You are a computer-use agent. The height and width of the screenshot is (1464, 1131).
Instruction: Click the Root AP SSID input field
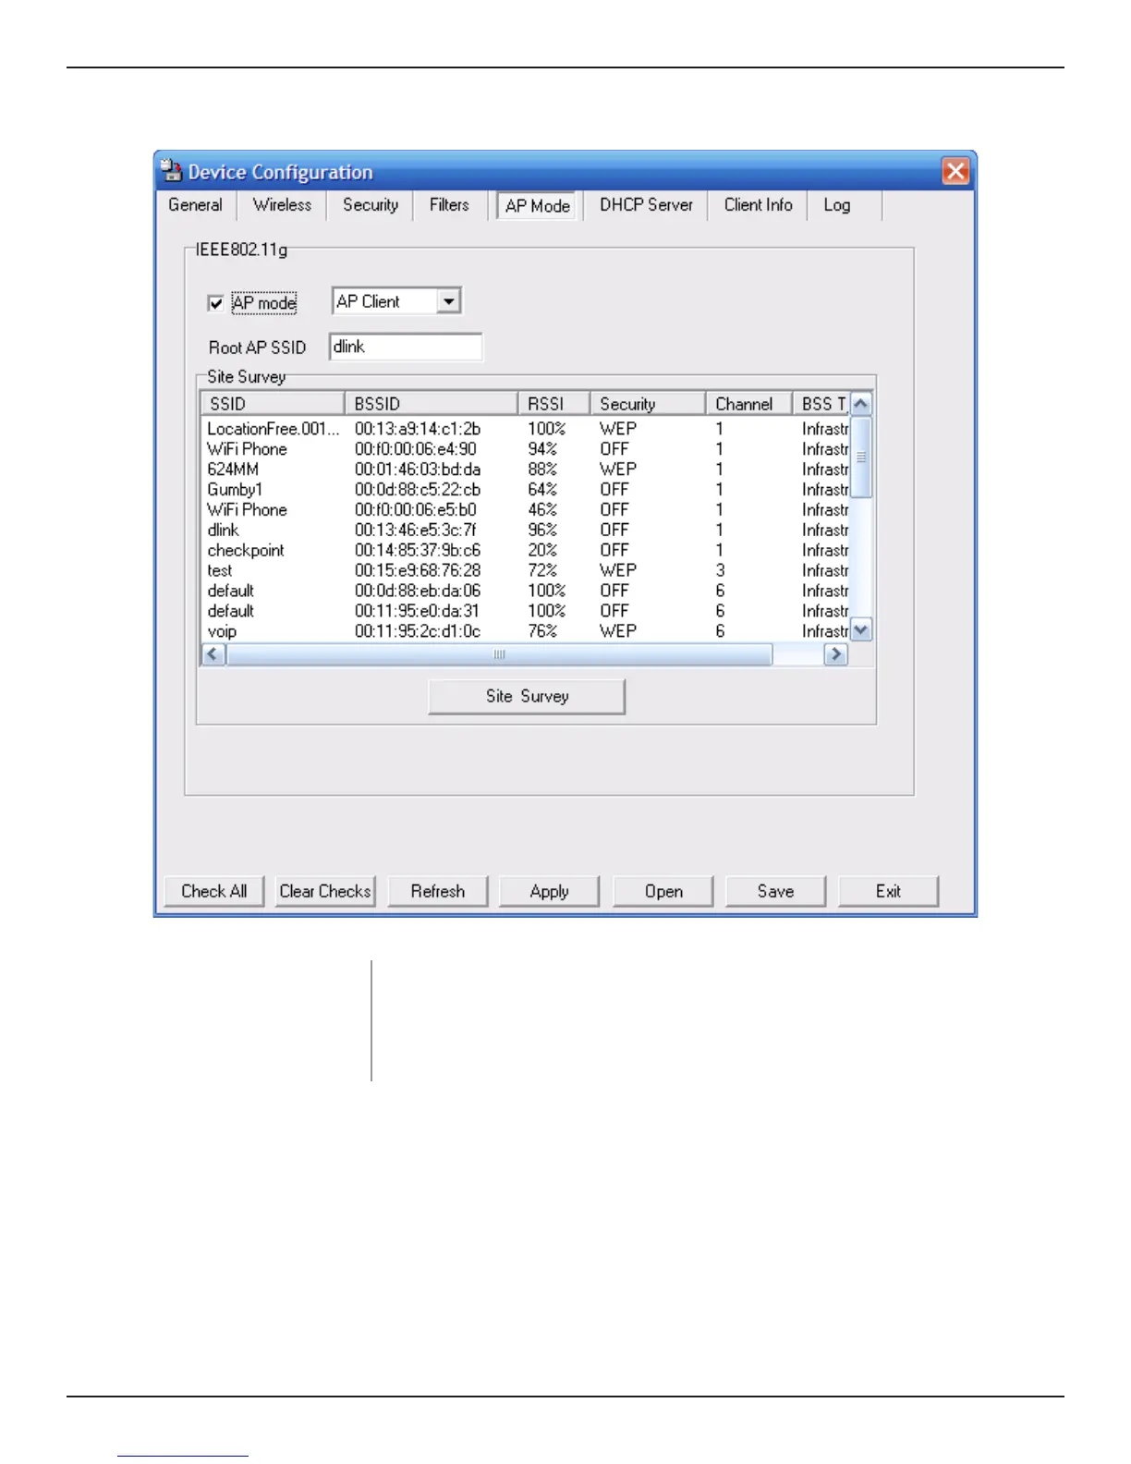(x=406, y=347)
